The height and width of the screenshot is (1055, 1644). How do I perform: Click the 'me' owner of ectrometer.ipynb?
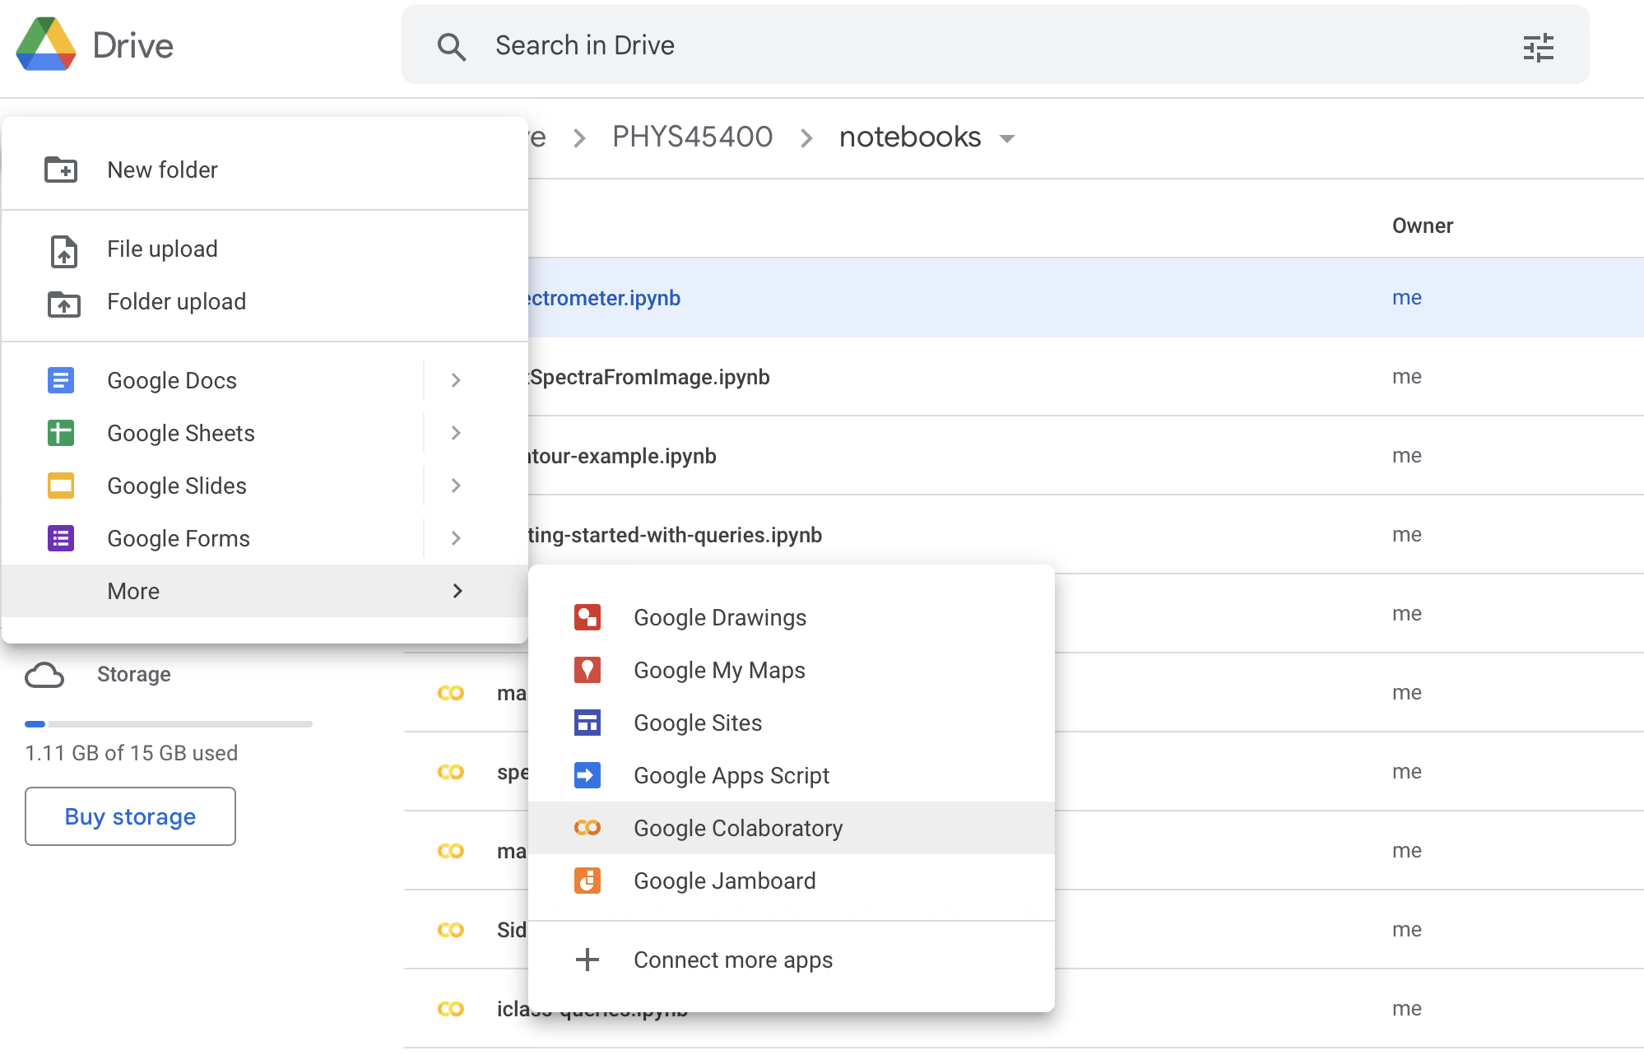pyautogui.click(x=1407, y=297)
